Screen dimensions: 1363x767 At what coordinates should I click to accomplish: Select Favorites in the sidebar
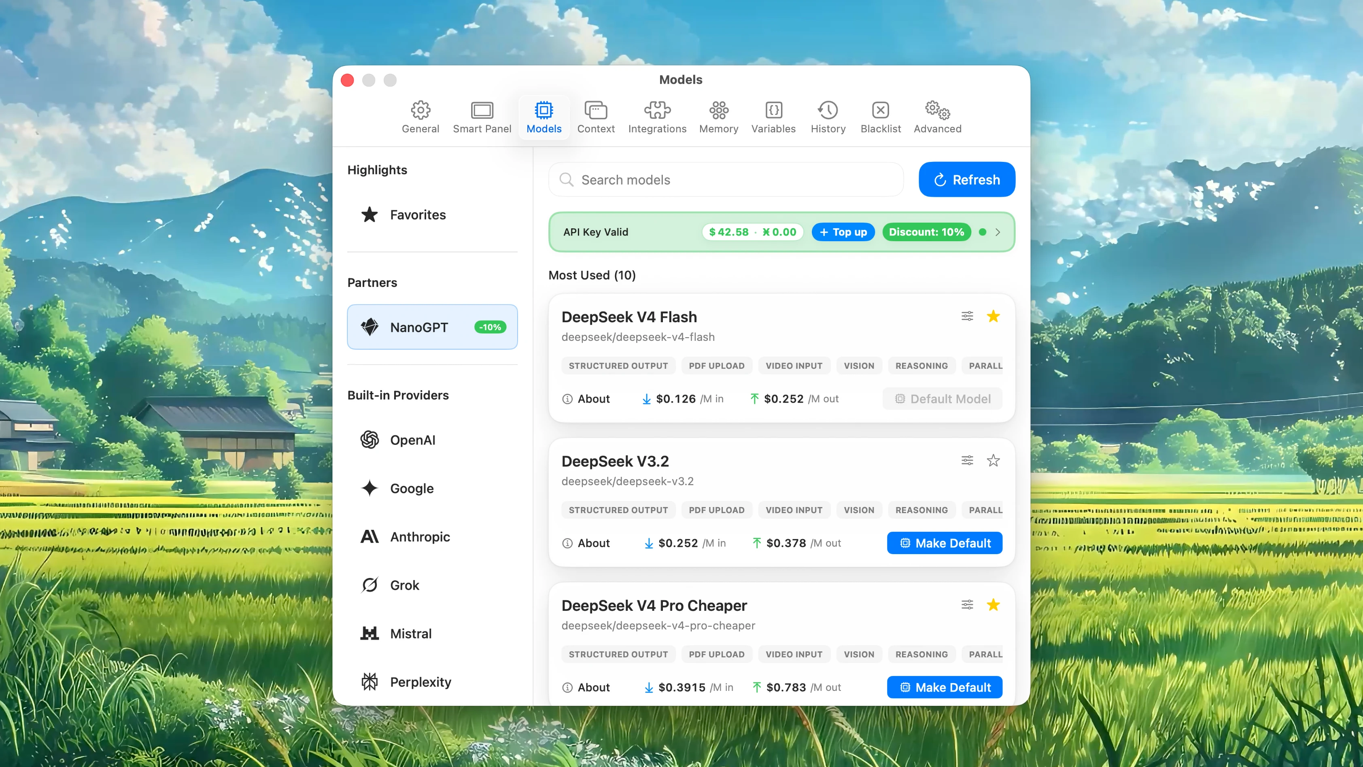pyautogui.click(x=432, y=215)
